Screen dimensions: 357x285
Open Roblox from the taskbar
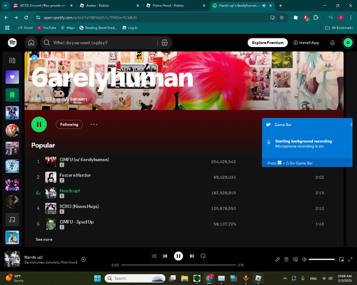coord(258,279)
